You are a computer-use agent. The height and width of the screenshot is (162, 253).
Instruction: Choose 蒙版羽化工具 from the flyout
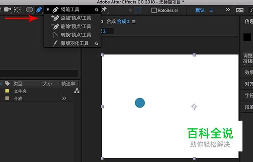(x=73, y=43)
